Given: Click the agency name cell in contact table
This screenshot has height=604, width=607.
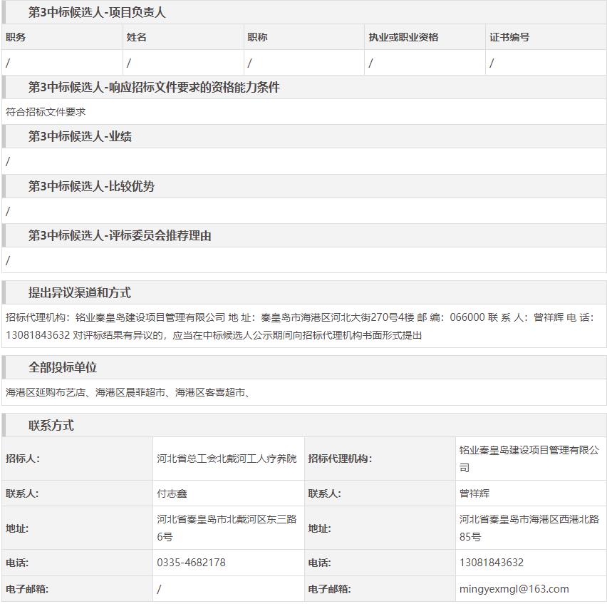Looking at the screenshot, I should (x=529, y=459).
